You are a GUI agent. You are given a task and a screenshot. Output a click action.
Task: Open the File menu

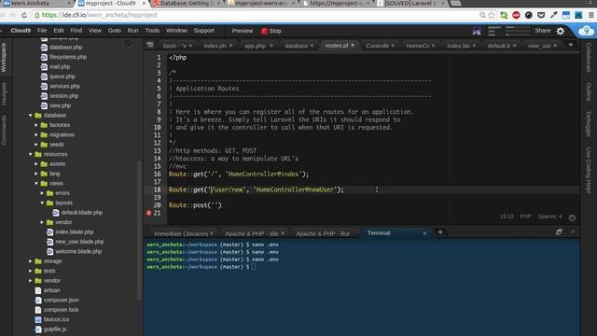click(x=42, y=31)
